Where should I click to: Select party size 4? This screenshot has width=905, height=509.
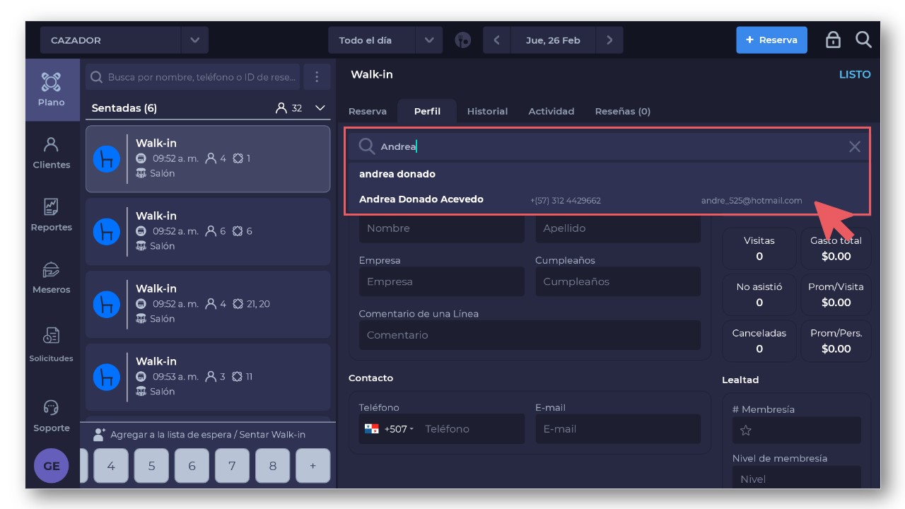point(111,466)
